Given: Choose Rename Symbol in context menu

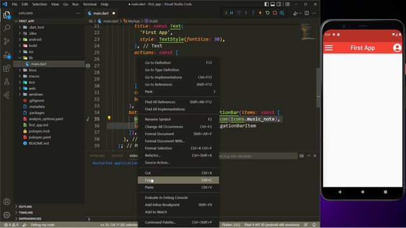Looking at the screenshot, I should 178,120.
